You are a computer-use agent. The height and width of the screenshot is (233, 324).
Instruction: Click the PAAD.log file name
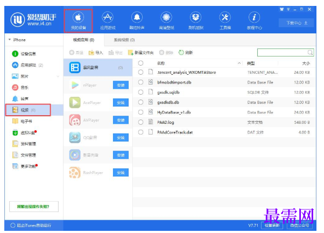[166, 122]
